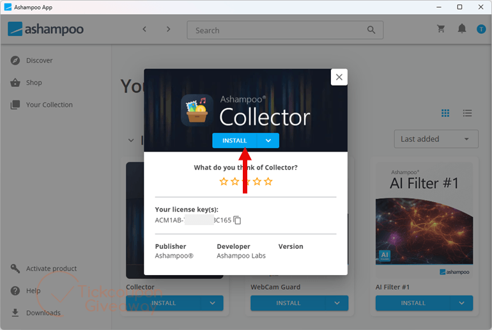
Task: Click the Your Collection stack icon
Action: 15,105
